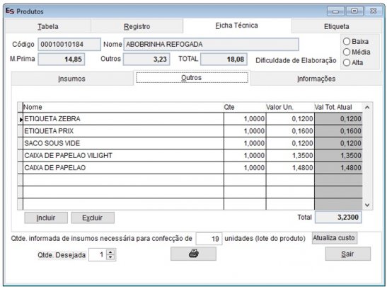387x287 pixels.
Task: Click Valor Un. 1,4800 cell
Action: (x=290, y=168)
